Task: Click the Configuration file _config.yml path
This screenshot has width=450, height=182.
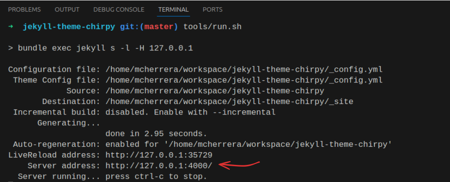Action: pos(244,70)
